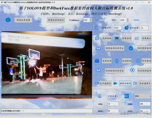The image size is (152, 118).
Task: Close the application window
Action: (149, 2)
